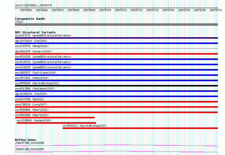Click the dgv3107n100 (Coe2014) label

[x=31, y=41]
